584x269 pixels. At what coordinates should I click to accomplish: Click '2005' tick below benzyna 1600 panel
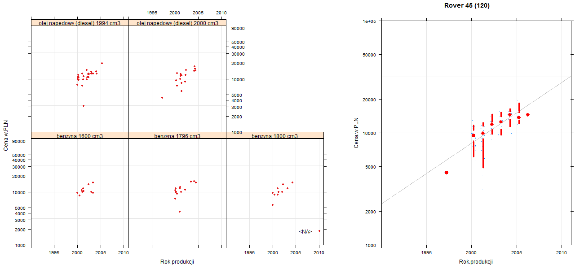(101, 253)
